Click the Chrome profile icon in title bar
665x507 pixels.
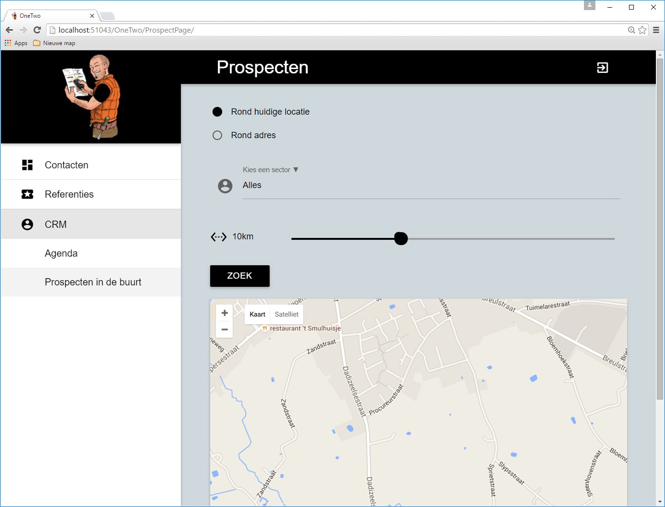(x=590, y=5)
